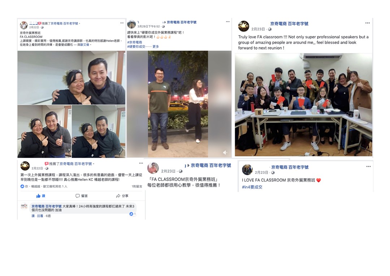Screen dimensions: 390x276
Task: Open the #京奇電商 hashtag
Action: pyautogui.click(x=135, y=42)
